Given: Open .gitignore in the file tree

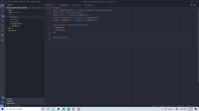Looking at the screenshot, I should point(14,31).
